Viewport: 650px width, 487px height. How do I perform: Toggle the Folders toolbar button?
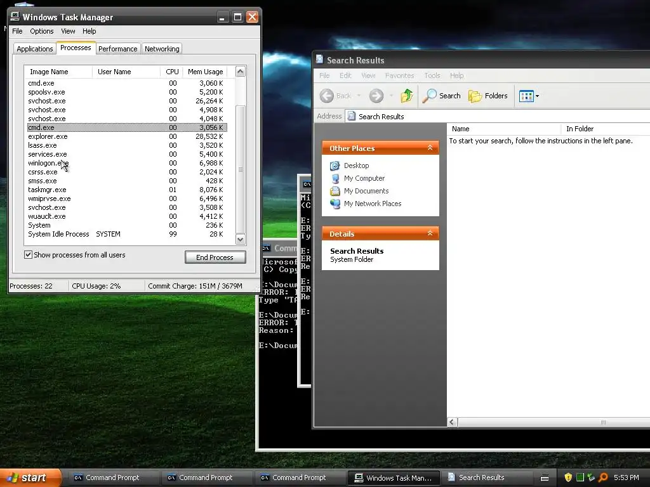488,96
